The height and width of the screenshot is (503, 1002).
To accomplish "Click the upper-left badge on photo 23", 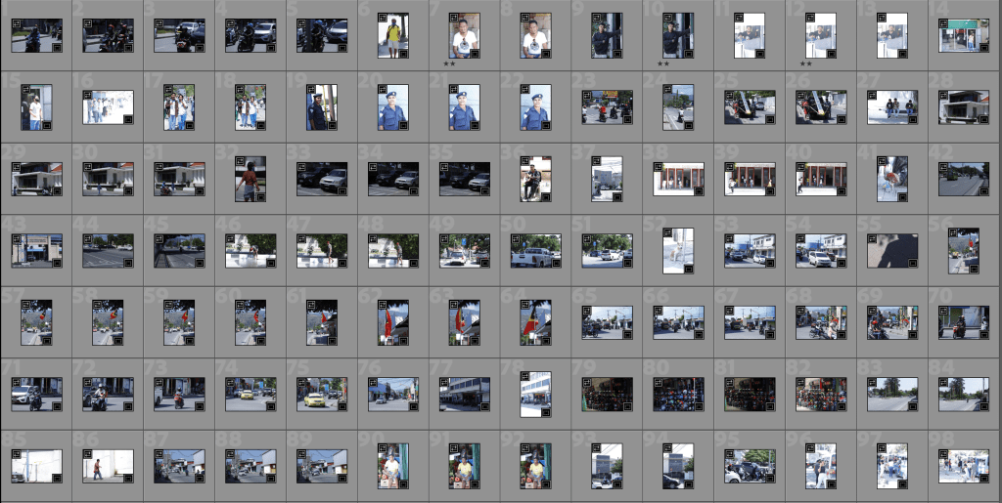I will point(587,96).
